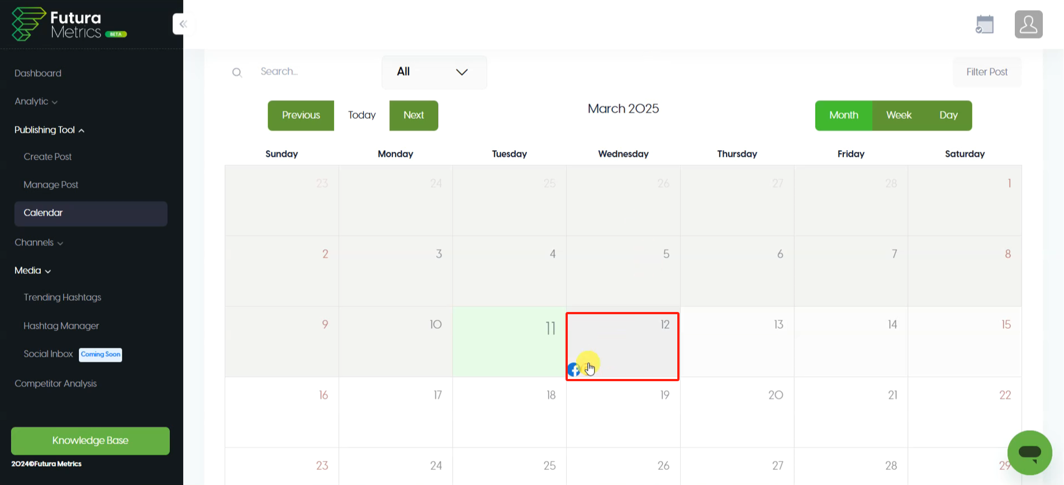Expand the Analytic menu

(x=36, y=102)
